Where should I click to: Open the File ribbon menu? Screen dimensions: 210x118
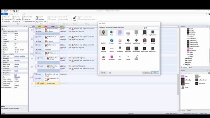click(4, 14)
